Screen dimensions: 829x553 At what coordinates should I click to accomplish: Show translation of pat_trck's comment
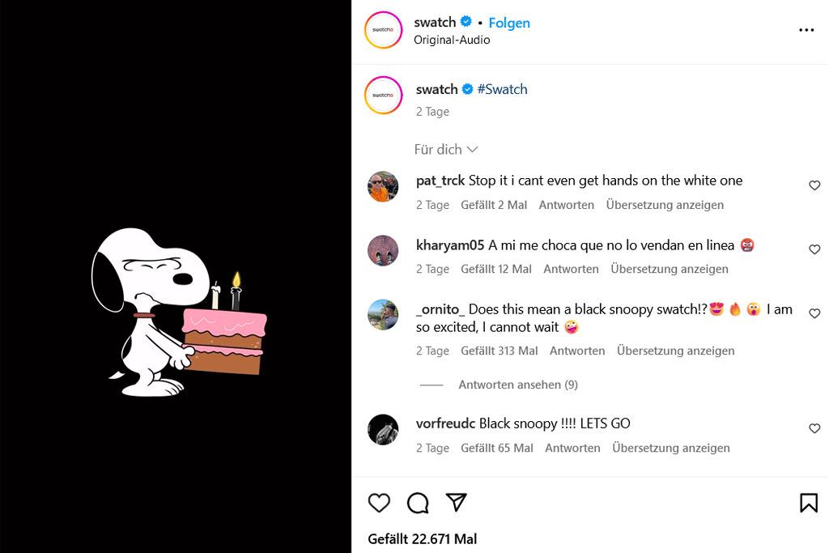click(665, 205)
